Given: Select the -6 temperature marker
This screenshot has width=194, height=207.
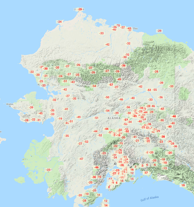Looking at the screenshot, I should pyautogui.click(x=154, y=165).
